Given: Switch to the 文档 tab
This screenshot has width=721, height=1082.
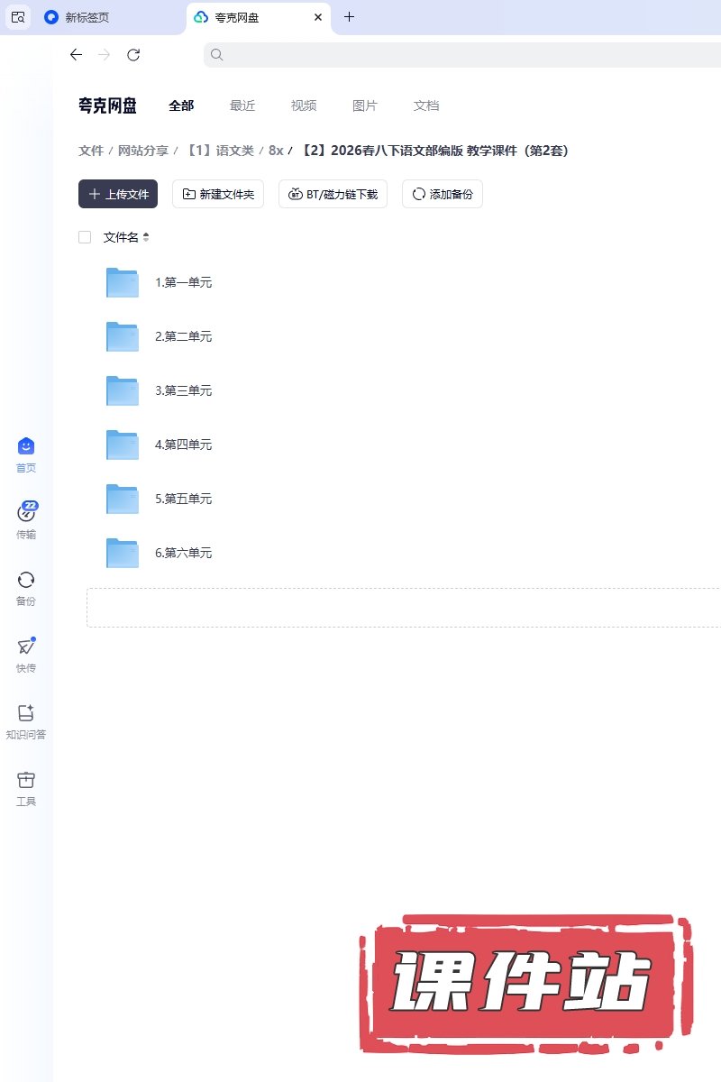Looking at the screenshot, I should click(426, 105).
